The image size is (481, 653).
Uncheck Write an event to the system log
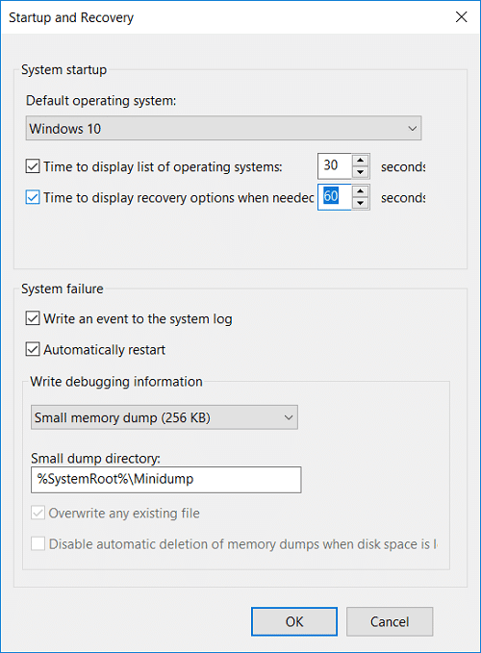(x=33, y=318)
